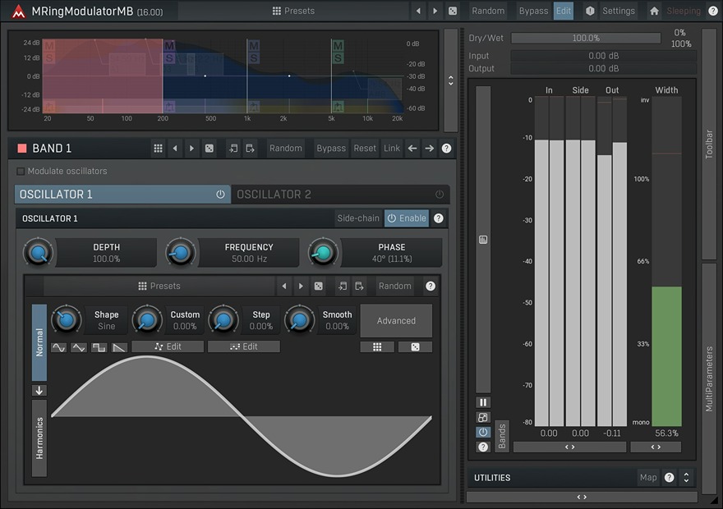Choose the sawtooth waveform shape icon
Viewport: 723px width, 509px height.
(x=119, y=347)
